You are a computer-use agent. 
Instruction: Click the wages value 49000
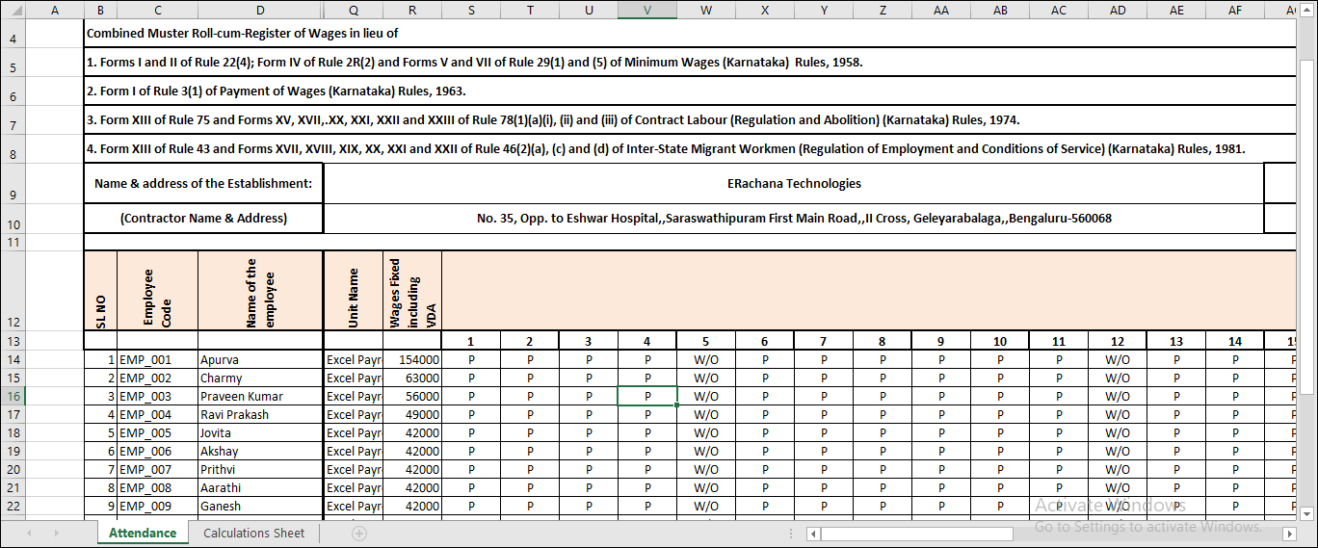click(412, 414)
